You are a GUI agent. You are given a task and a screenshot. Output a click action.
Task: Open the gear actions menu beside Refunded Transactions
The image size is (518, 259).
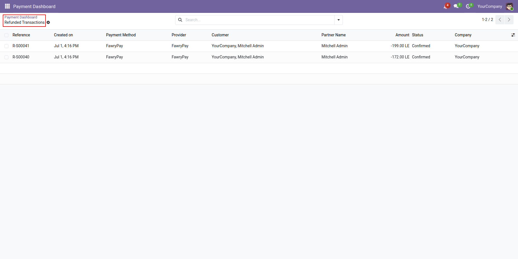coord(48,22)
